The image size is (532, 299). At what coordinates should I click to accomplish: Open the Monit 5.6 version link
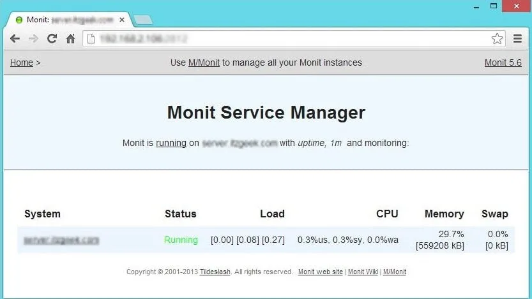tap(503, 62)
